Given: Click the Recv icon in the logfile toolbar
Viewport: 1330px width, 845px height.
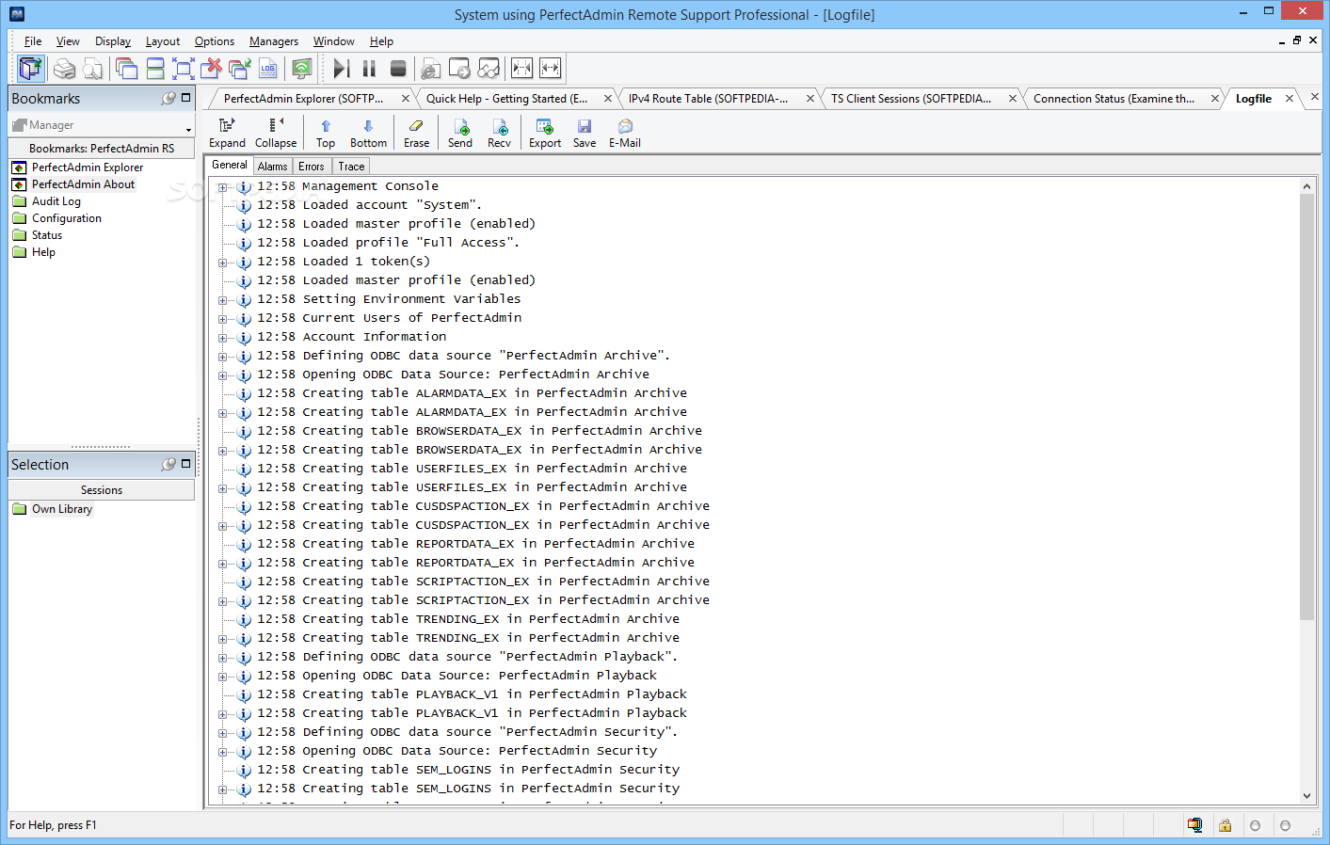Looking at the screenshot, I should click(500, 134).
